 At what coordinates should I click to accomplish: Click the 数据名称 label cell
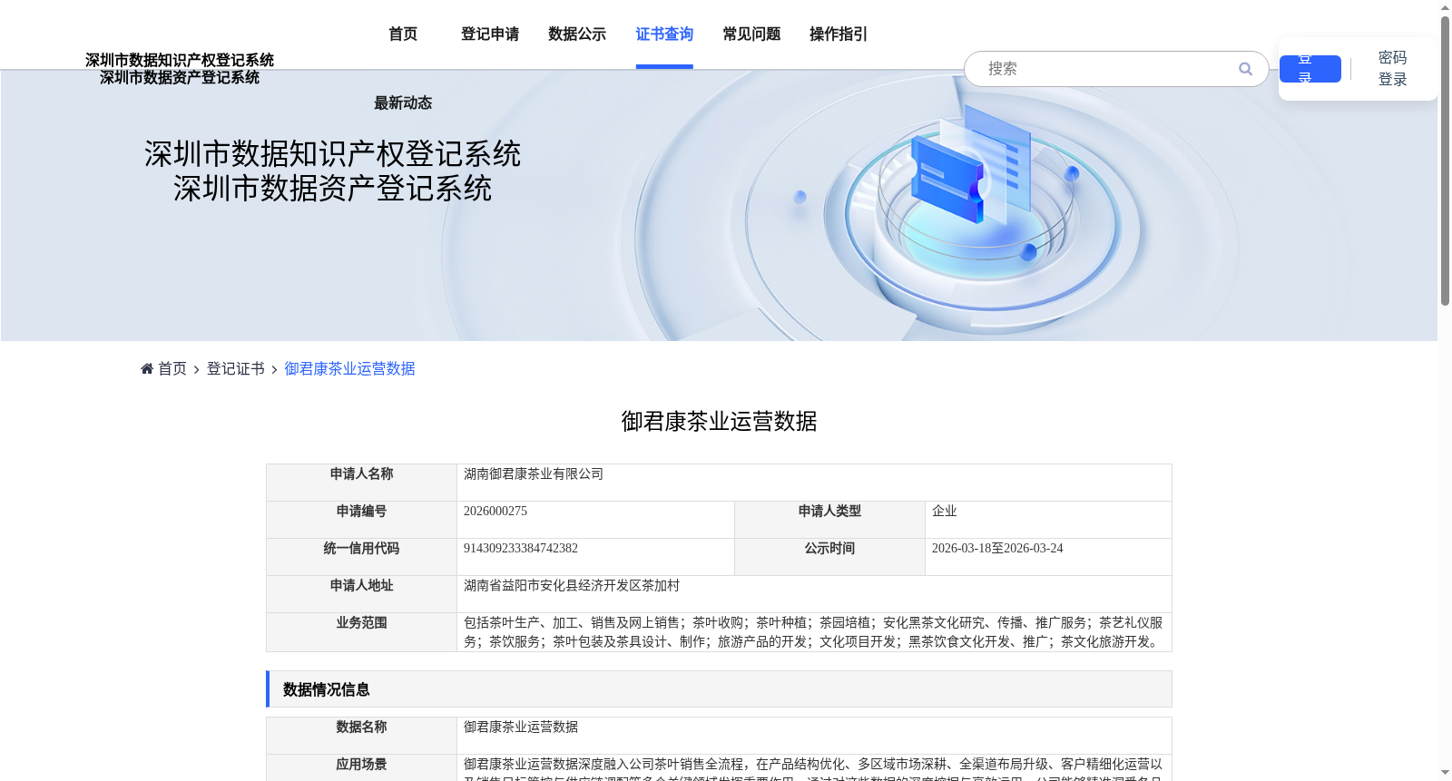click(361, 736)
